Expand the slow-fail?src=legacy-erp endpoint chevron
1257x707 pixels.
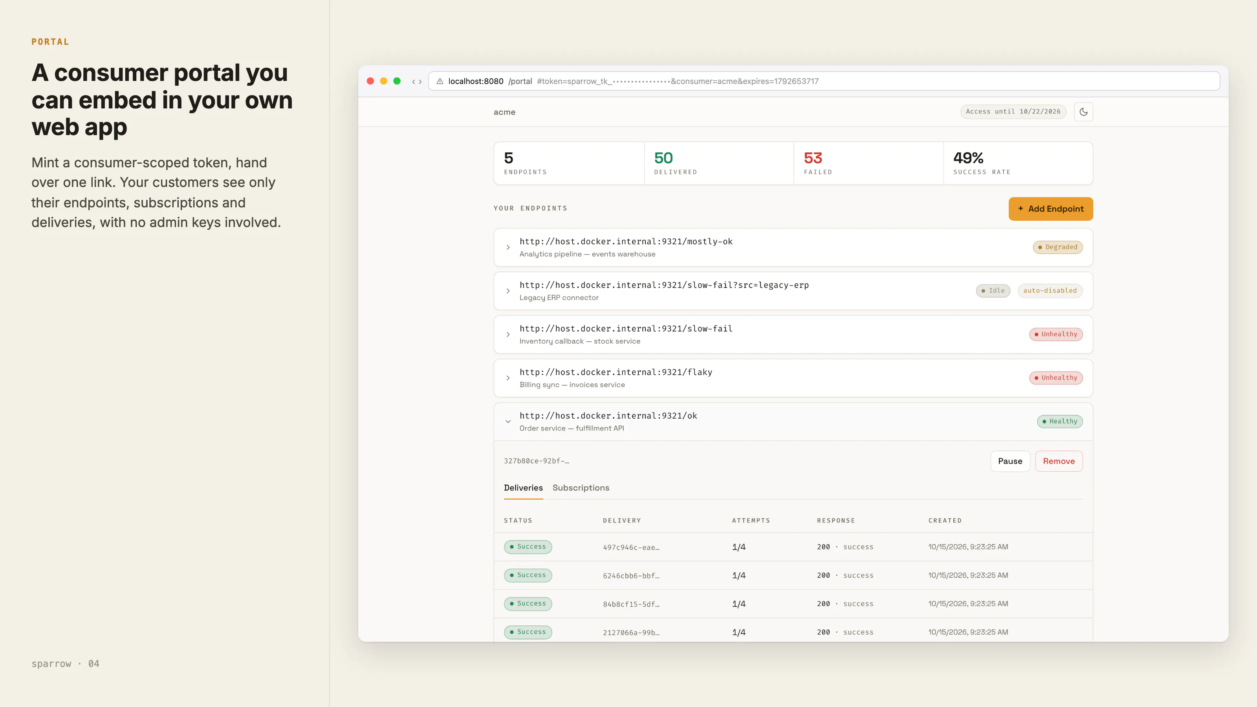pos(508,291)
